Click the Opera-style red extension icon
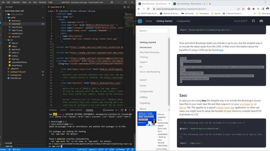This screenshot has width=270, height=151. coord(249,9)
